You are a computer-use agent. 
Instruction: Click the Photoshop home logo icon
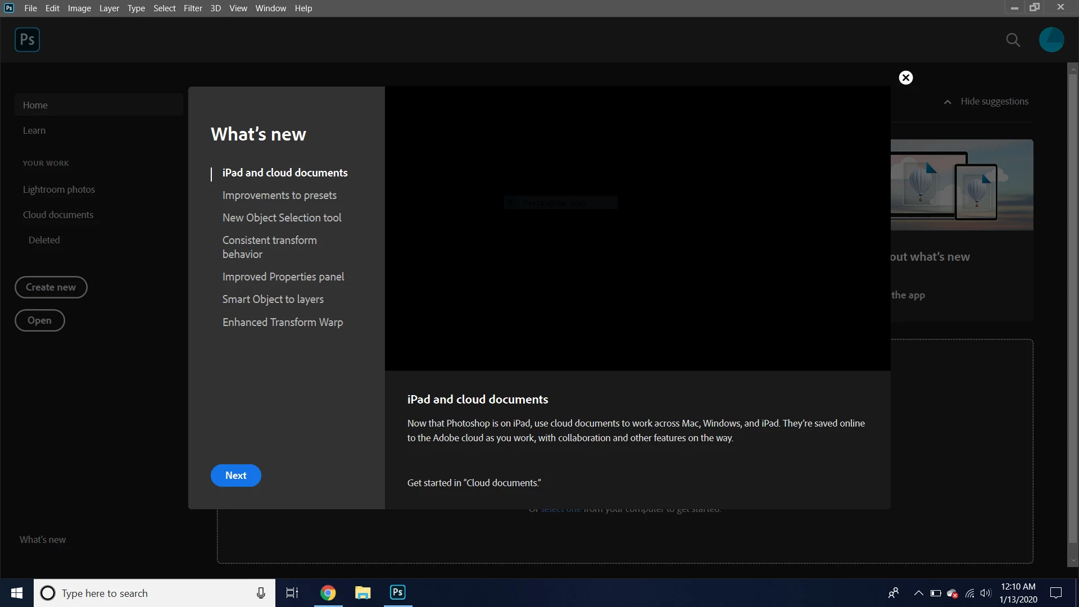tap(27, 40)
